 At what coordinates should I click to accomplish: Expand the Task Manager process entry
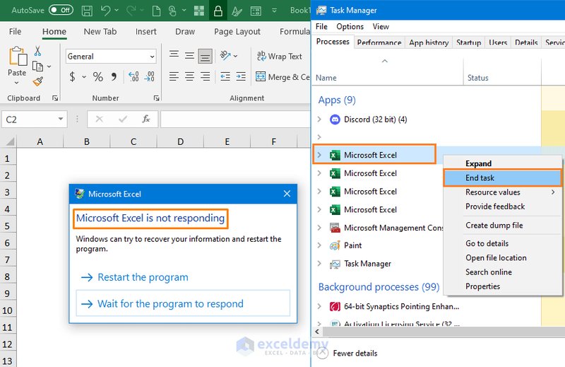319,264
